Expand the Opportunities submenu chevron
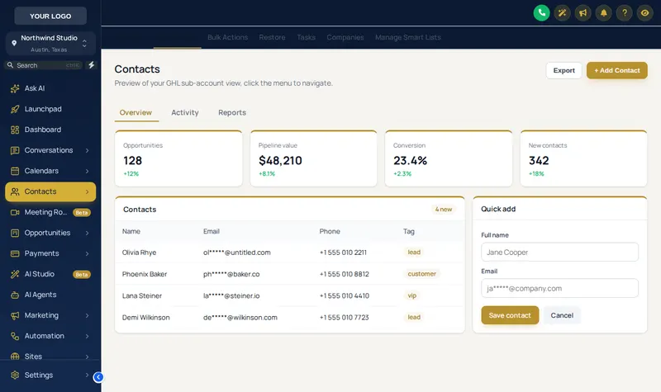 click(88, 233)
